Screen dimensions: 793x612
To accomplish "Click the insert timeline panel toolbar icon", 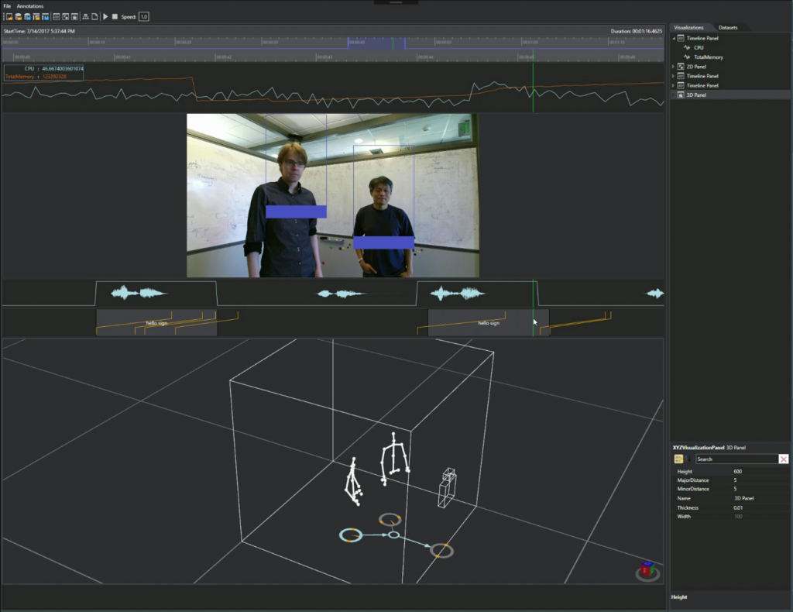I will tap(57, 16).
